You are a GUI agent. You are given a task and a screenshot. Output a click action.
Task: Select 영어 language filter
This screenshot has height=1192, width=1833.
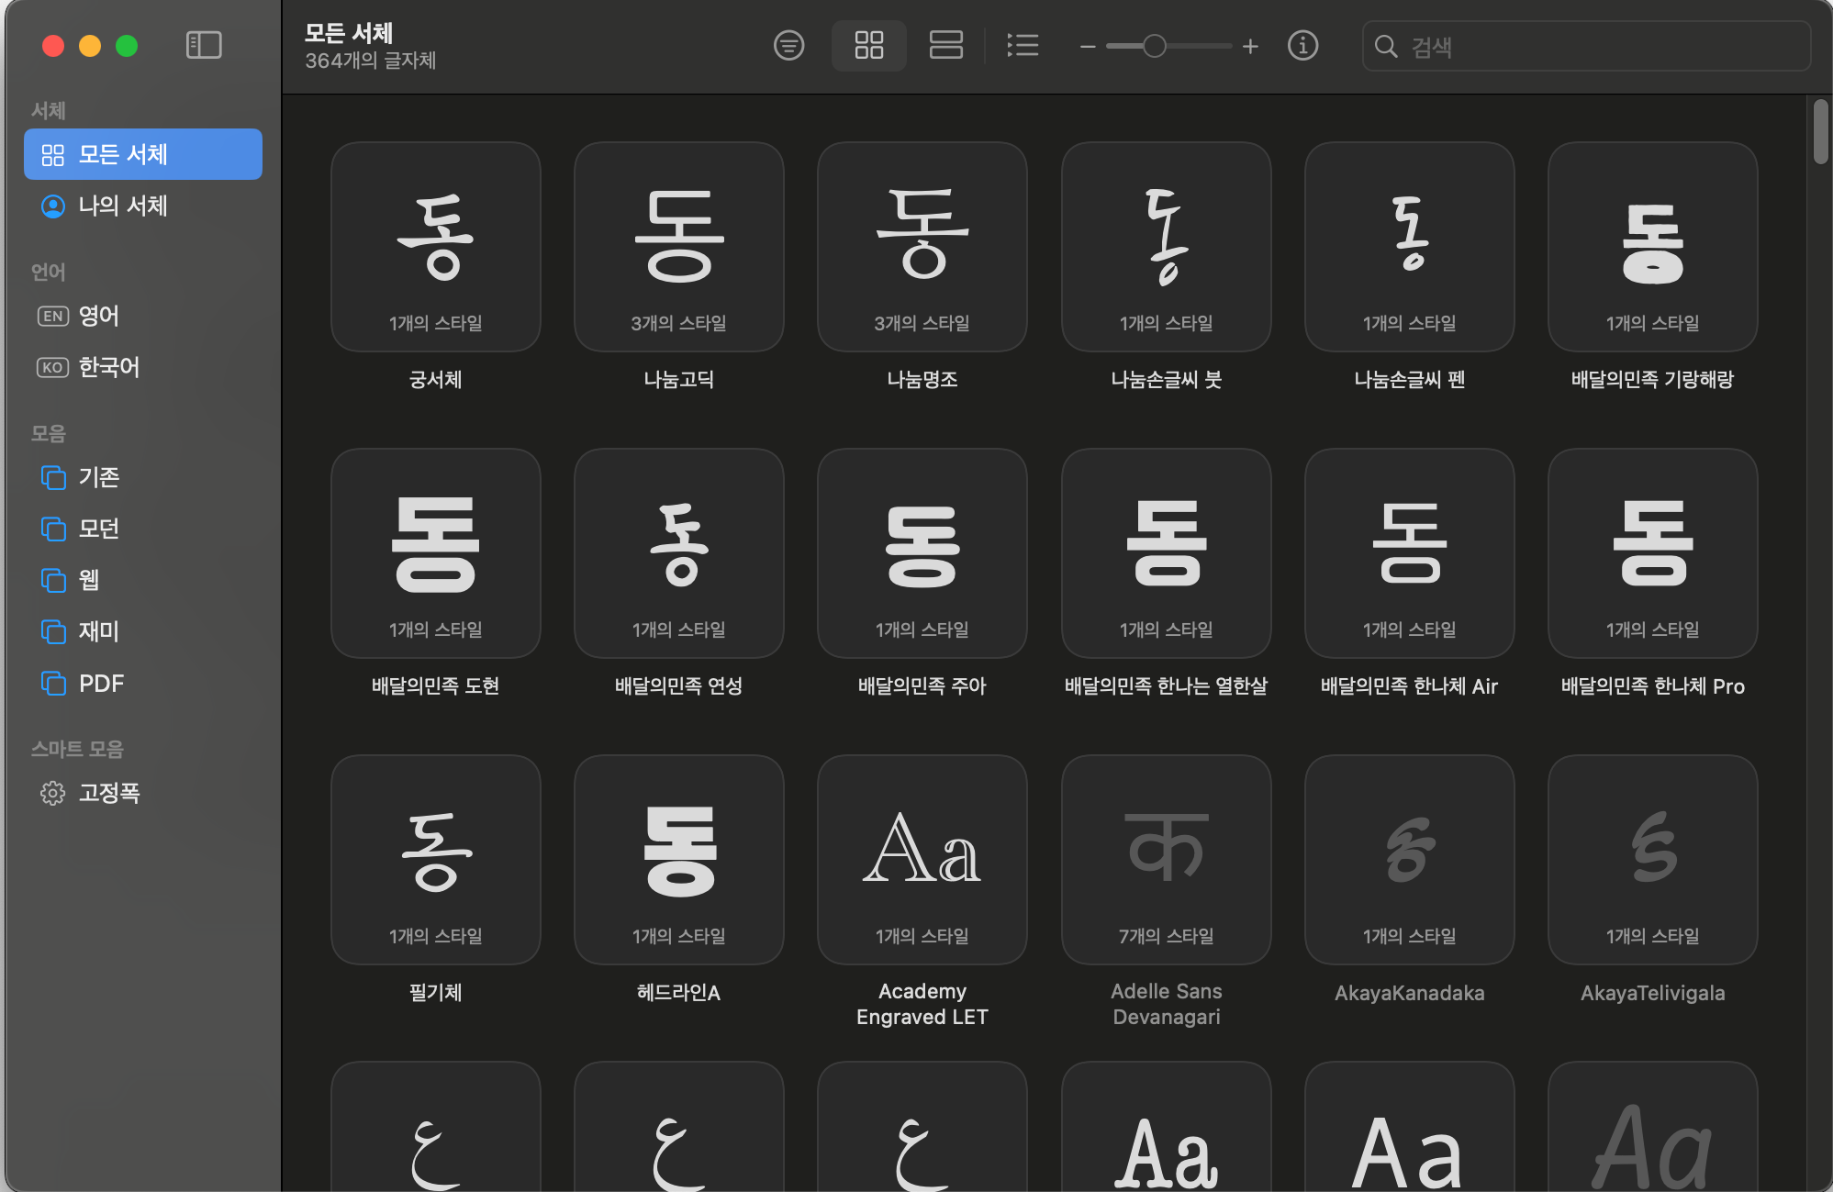point(98,316)
